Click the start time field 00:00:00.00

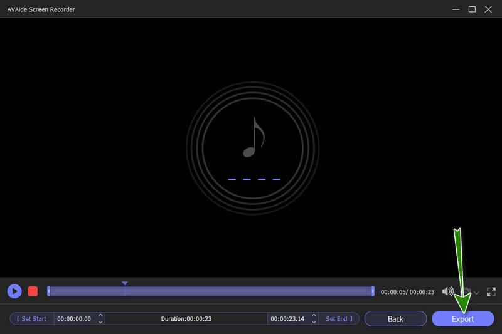[x=74, y=319]
